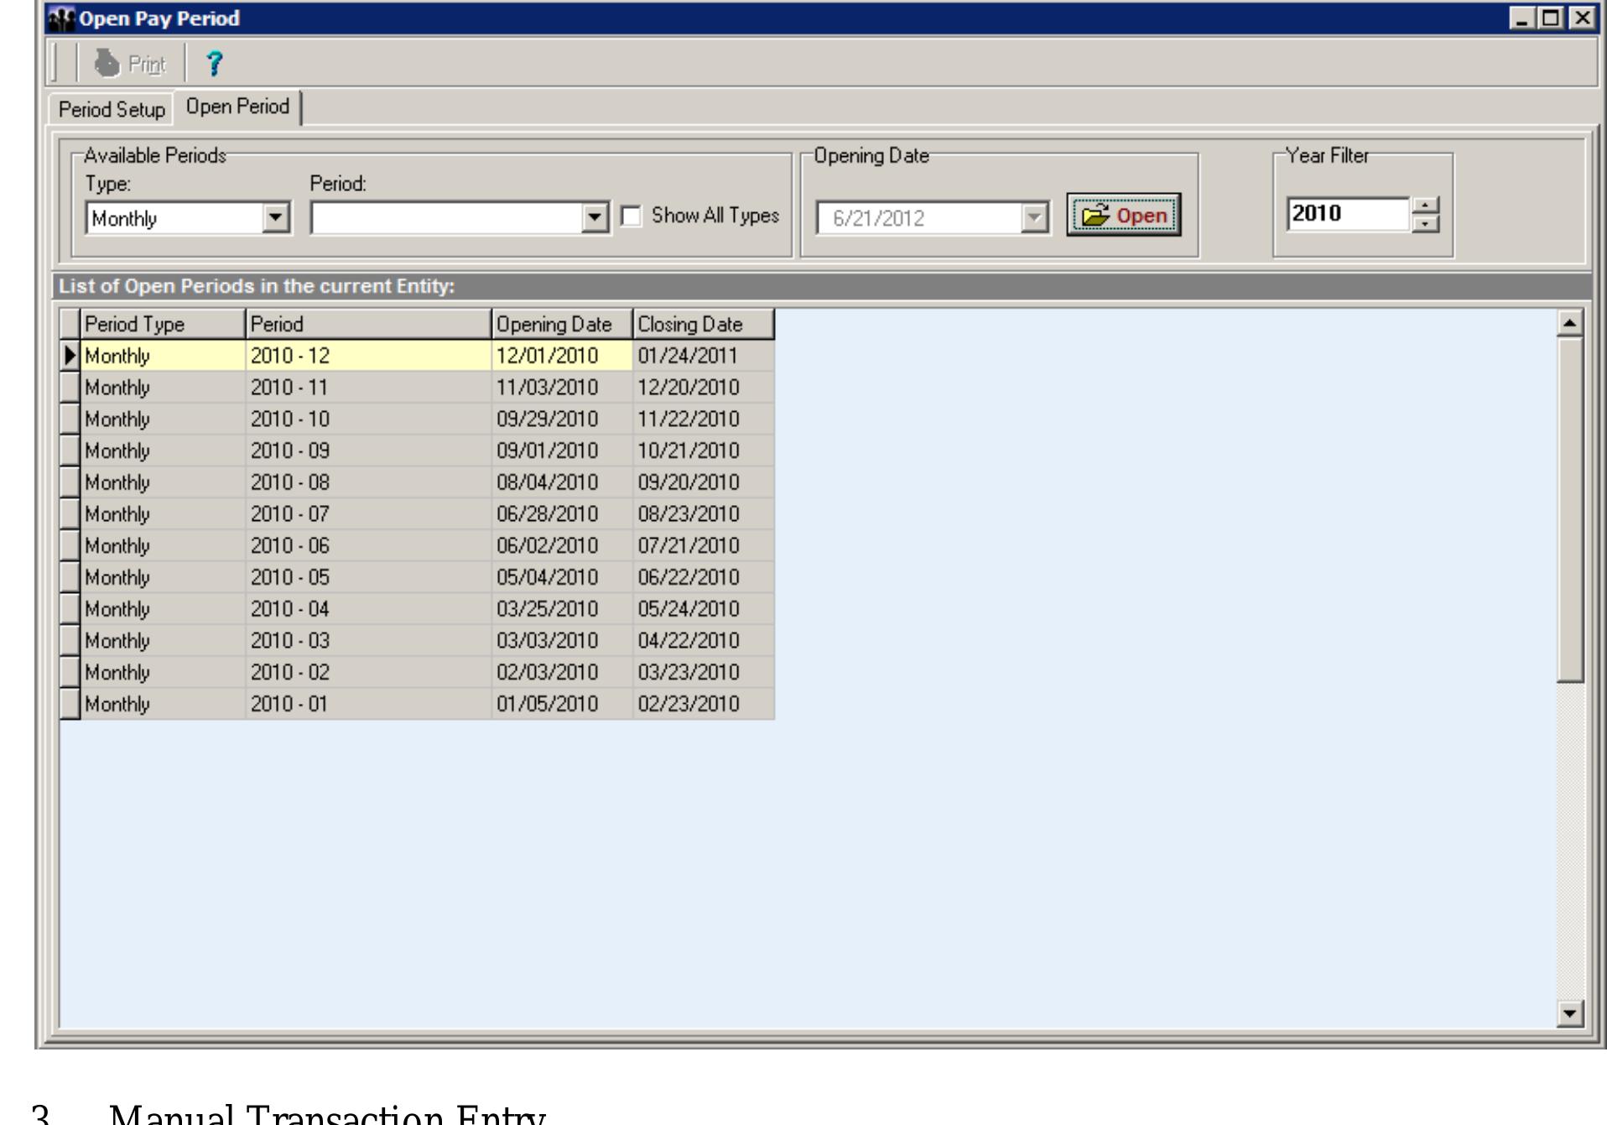Click closing date 05/24/2010 cell
The width and height of the screenshot is (1607, 1125).
703,609
